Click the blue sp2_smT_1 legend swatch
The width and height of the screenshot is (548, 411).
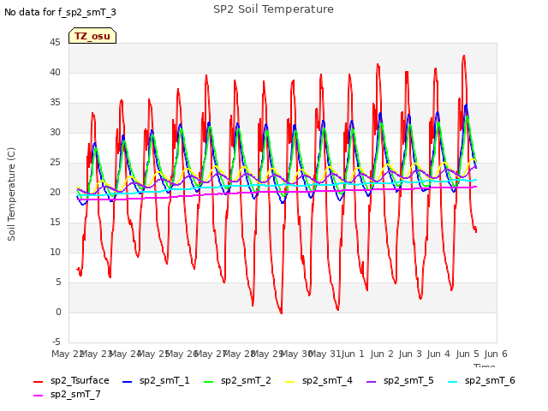pyautogui.click(x=128, y=382)
